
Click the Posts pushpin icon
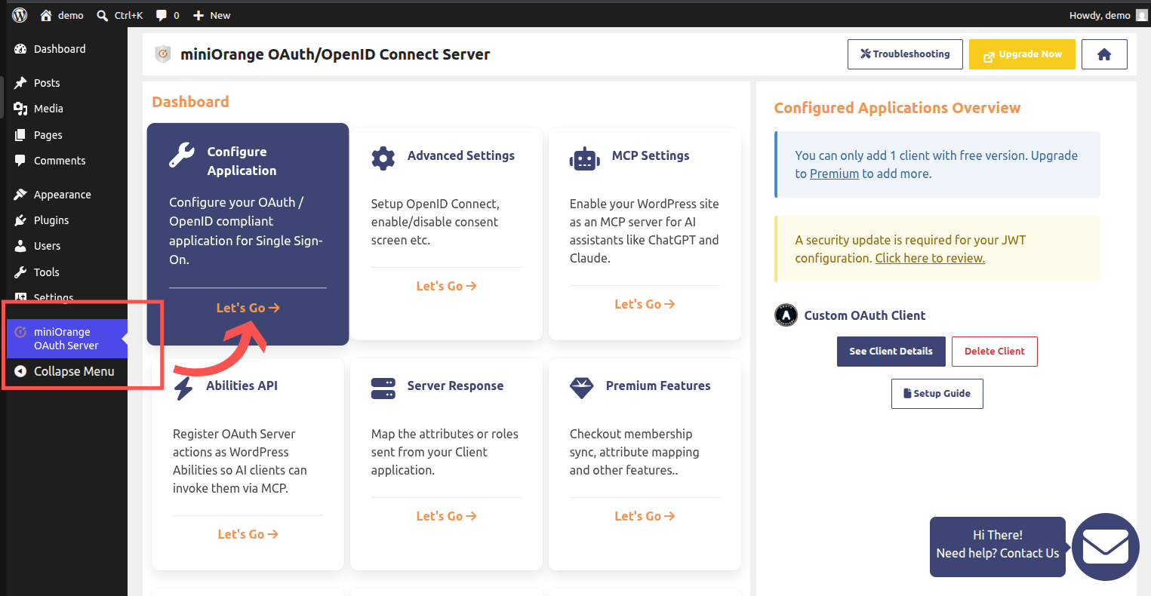coord(20,83)
